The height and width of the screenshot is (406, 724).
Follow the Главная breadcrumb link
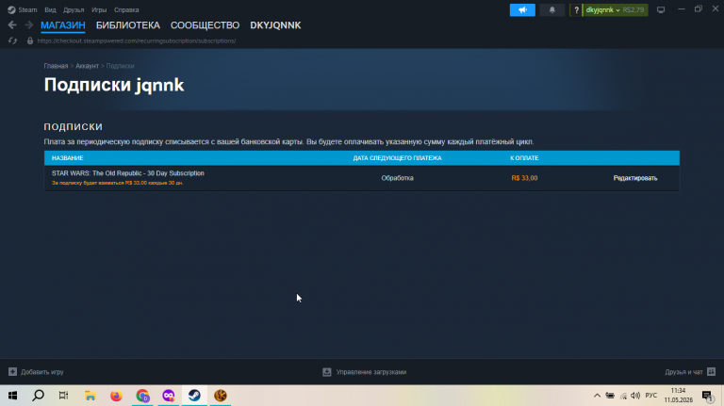pos(56,66)
